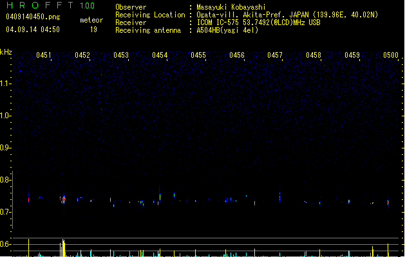
Task: Click the tall echo trace below 0457
Action: coord(279,196)
